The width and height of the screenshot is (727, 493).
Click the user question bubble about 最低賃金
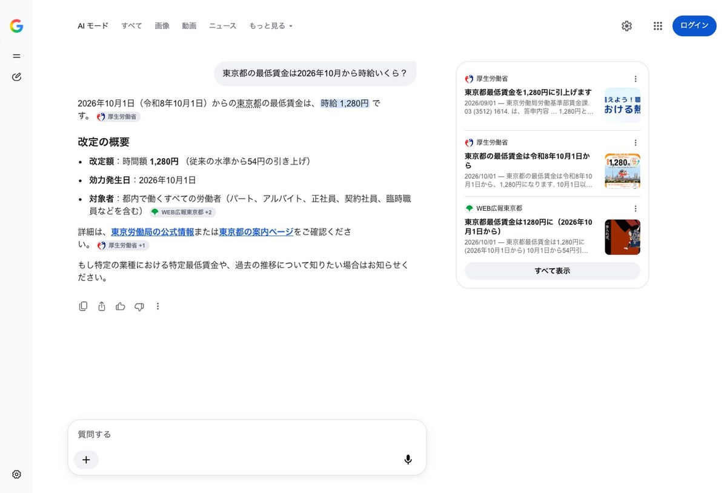[315, 73]
